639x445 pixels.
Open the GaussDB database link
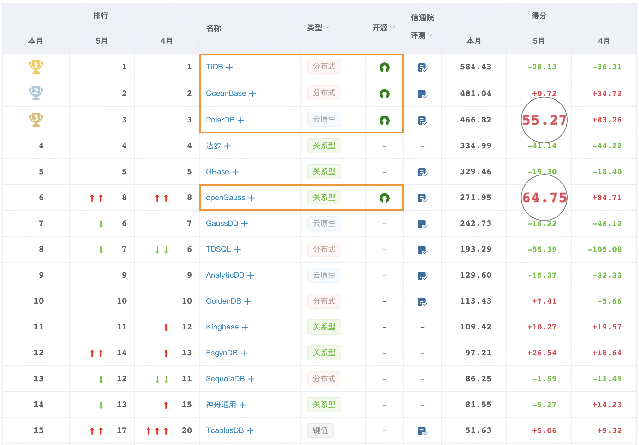coord(222,223)
